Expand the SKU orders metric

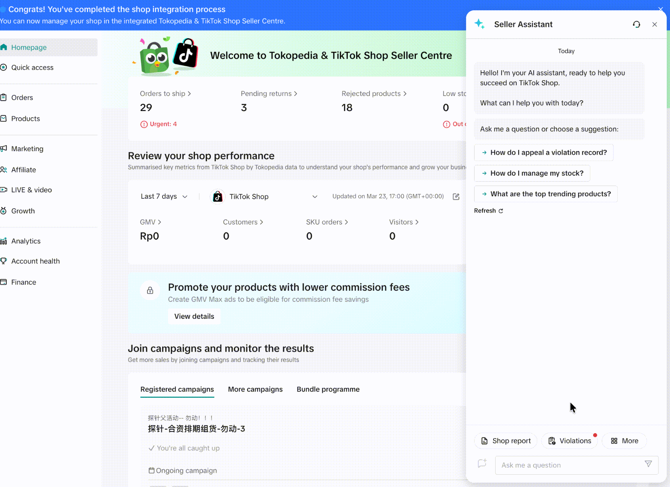coord(327,222)
